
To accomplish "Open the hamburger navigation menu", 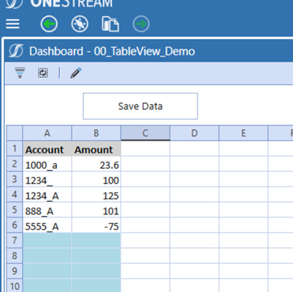I will [x=13, y=24].
